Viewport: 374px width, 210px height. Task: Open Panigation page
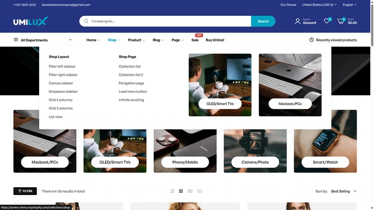[131, 83]
